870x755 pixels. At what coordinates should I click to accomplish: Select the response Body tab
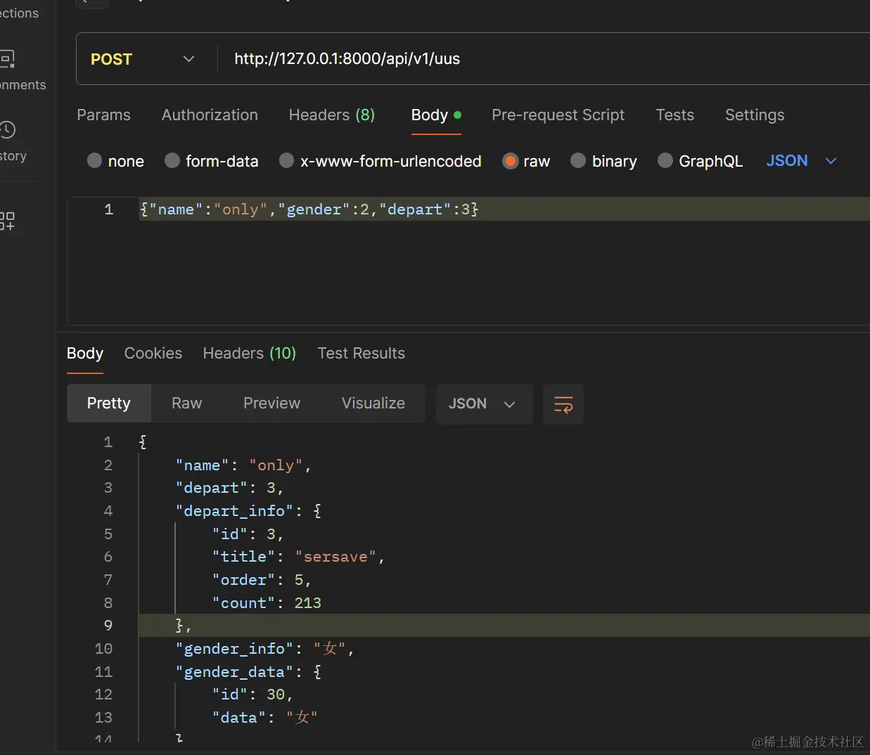[85, 353]
